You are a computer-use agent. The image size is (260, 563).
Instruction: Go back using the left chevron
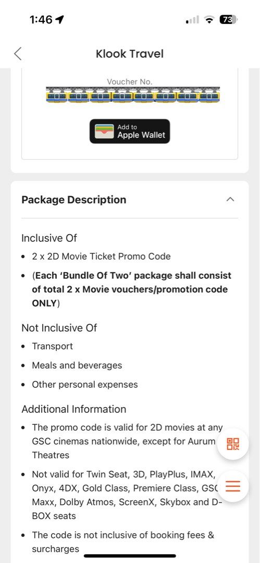click(x=18, y=54)
